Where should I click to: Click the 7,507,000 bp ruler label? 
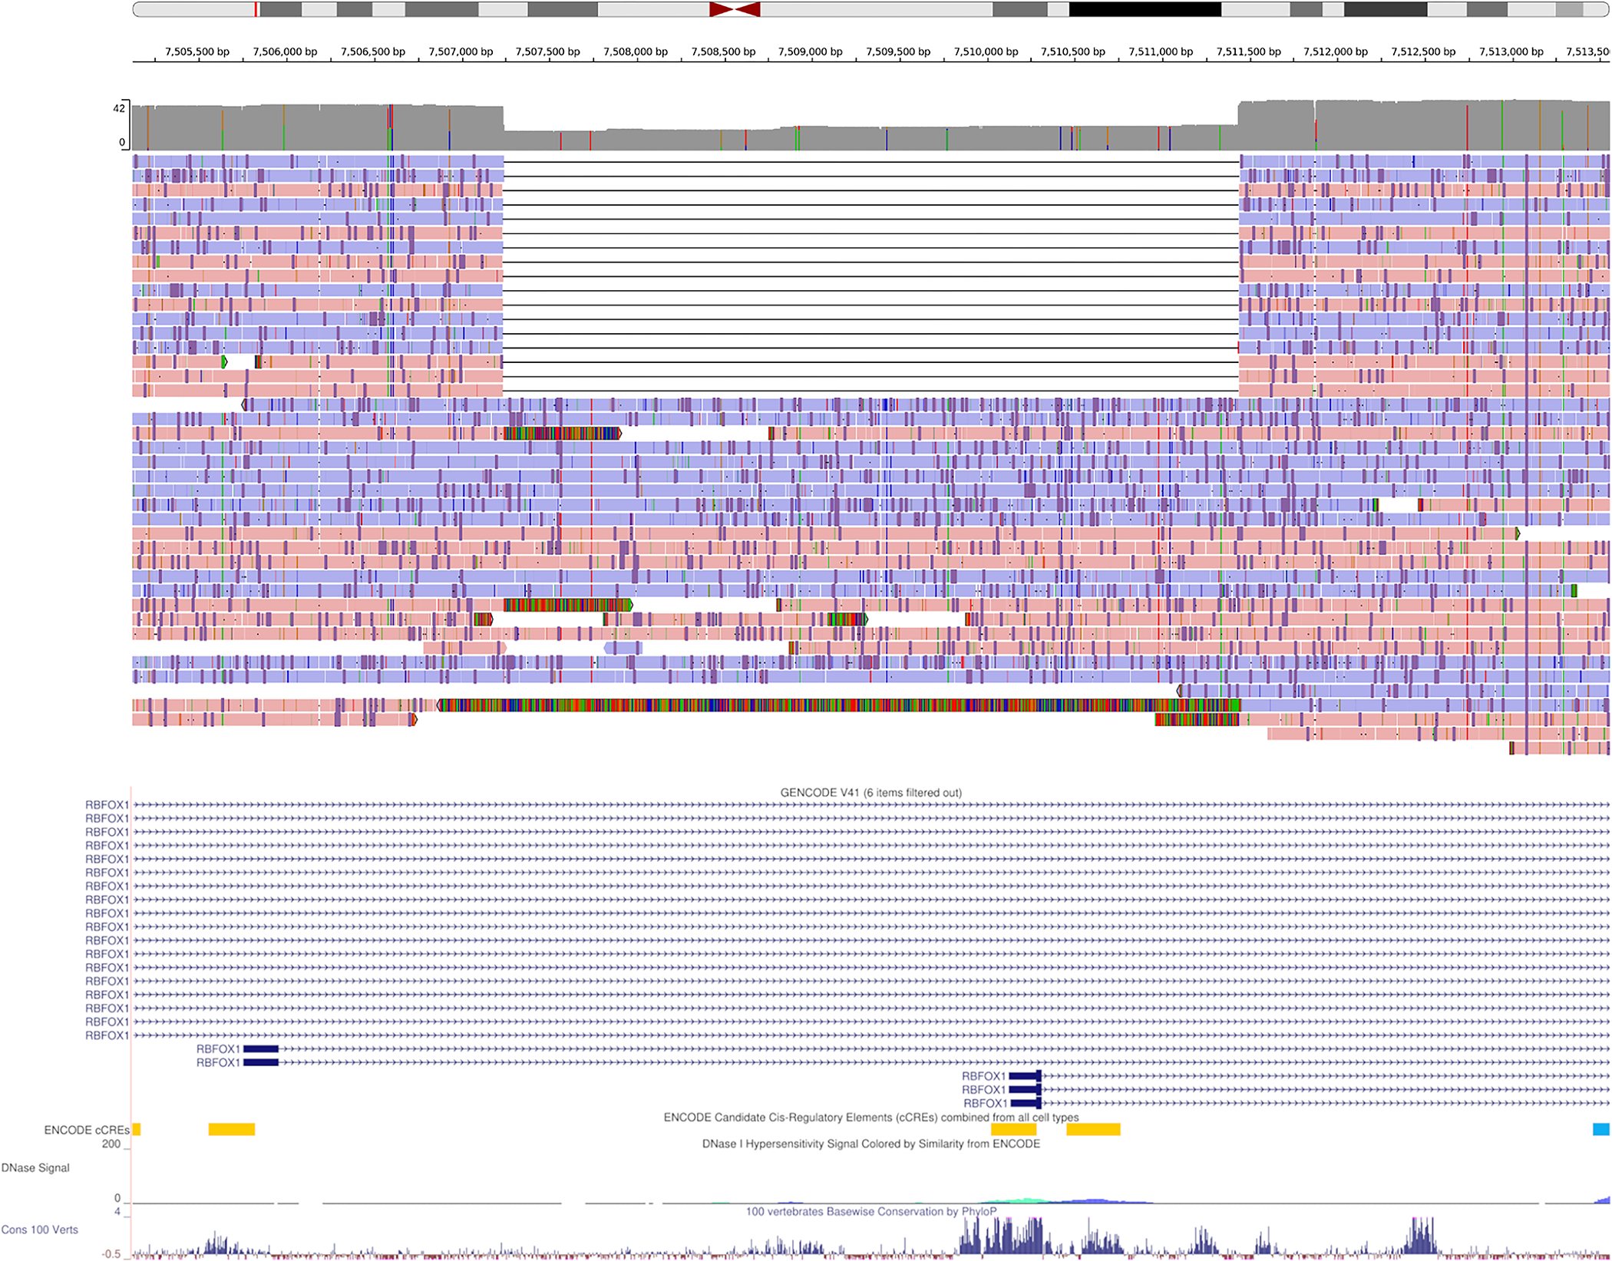click(461, 51)
